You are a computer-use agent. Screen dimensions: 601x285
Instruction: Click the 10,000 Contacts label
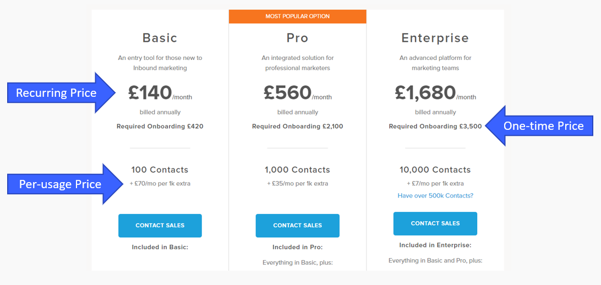pos(435,169)
